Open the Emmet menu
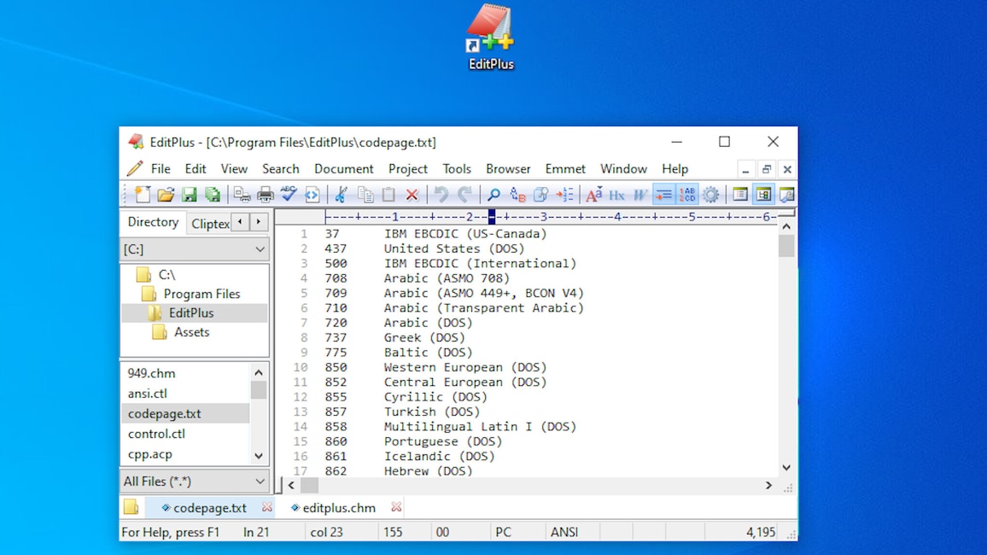The width and height of the screenshot is (987, 555). point(565,169)
